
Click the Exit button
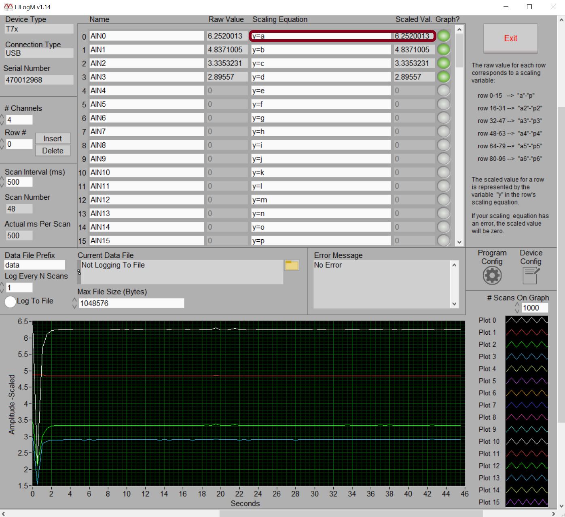[x=510, y=38]
